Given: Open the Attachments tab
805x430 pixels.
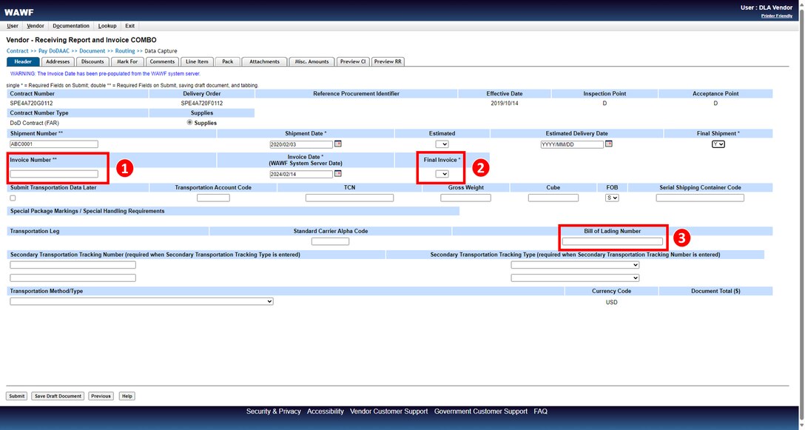Looking at the screenshot, I should [264, 61].
